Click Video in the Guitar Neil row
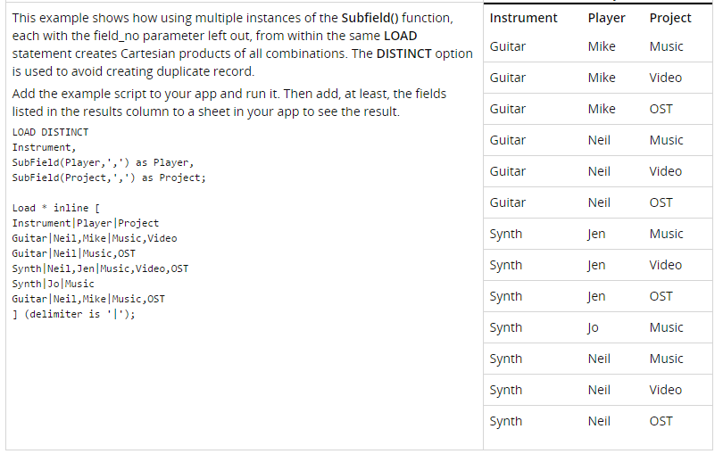The height and width of the screenshot is (454, 723). click(665, 171)
